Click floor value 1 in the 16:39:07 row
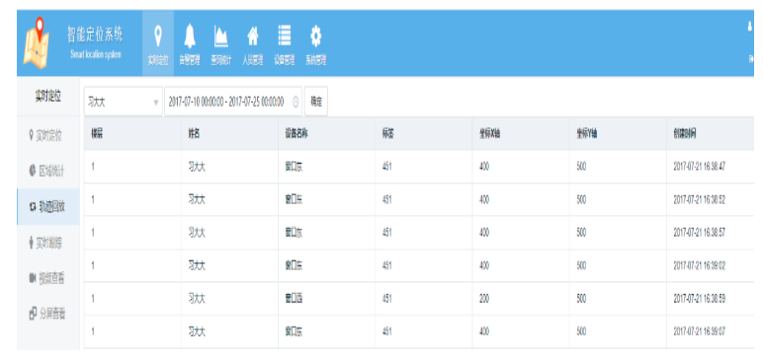Image resolution: width=763 pixels, height=357 pixels. coord(93,331)
